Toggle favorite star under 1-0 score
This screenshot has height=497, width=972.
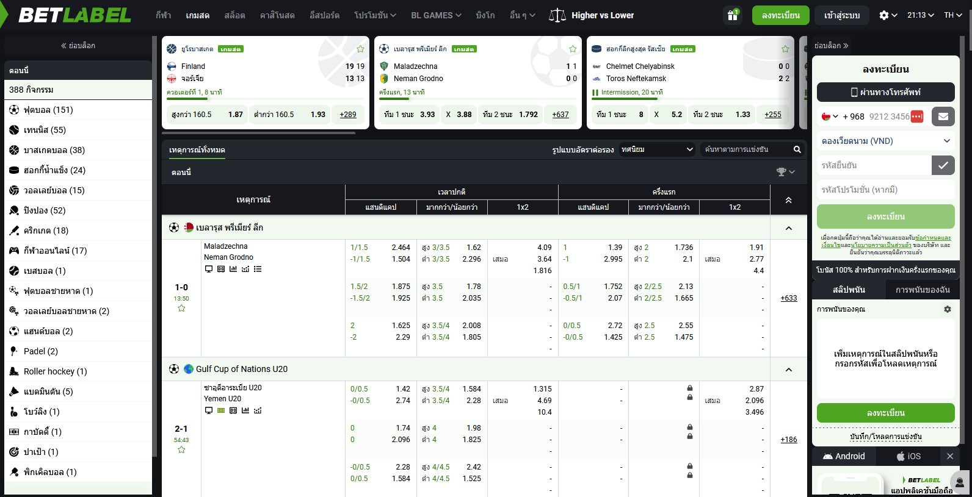181,309
